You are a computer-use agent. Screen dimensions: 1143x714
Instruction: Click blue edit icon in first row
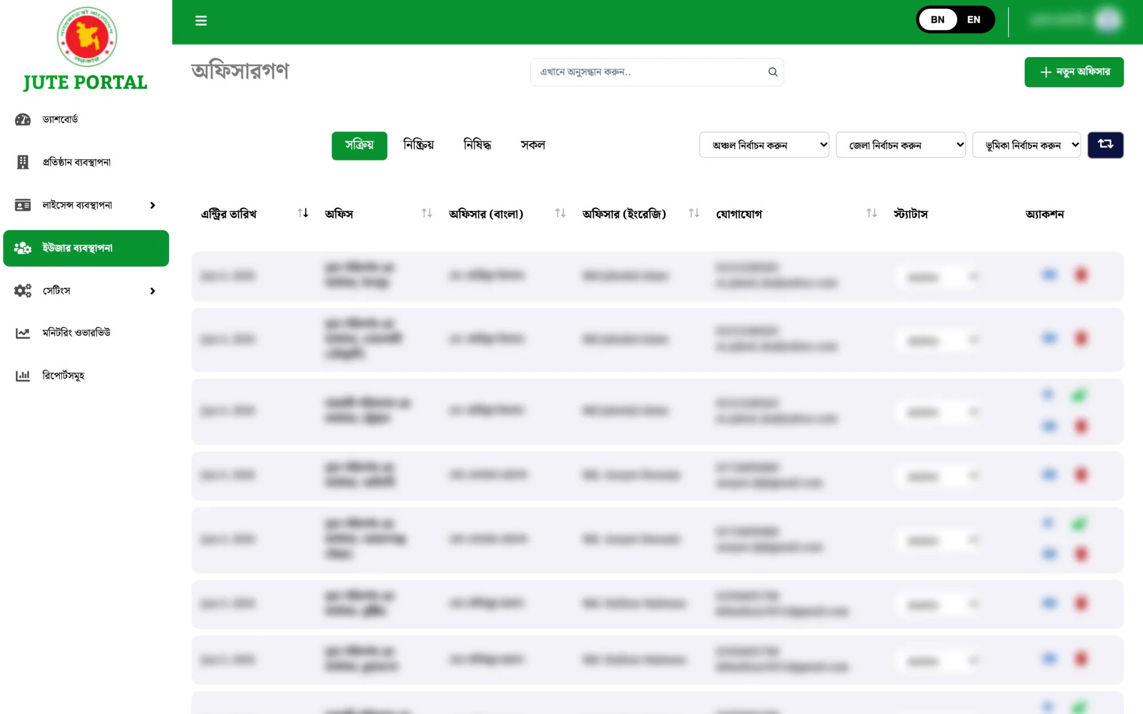(1049, 275)
